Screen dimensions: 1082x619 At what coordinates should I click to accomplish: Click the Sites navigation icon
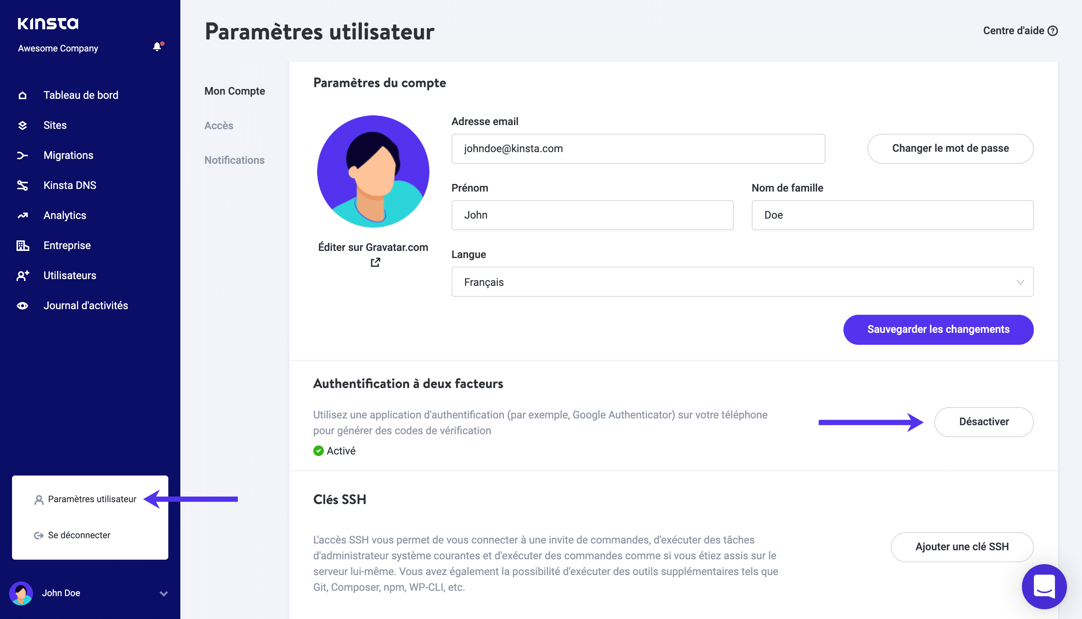click(x=22, y=125)
